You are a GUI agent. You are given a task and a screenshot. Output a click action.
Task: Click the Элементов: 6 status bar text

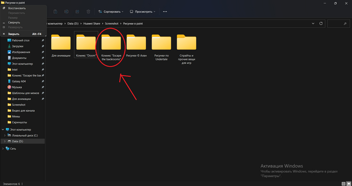click(x=11, y=184)
